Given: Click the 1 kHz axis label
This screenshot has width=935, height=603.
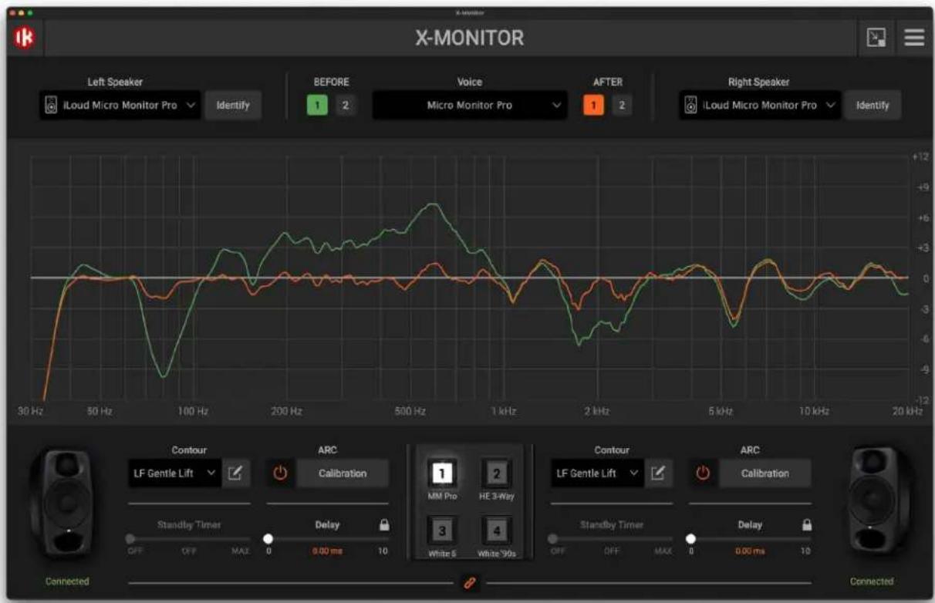Looking at the screenshot, I should click(x=503, y=413).
